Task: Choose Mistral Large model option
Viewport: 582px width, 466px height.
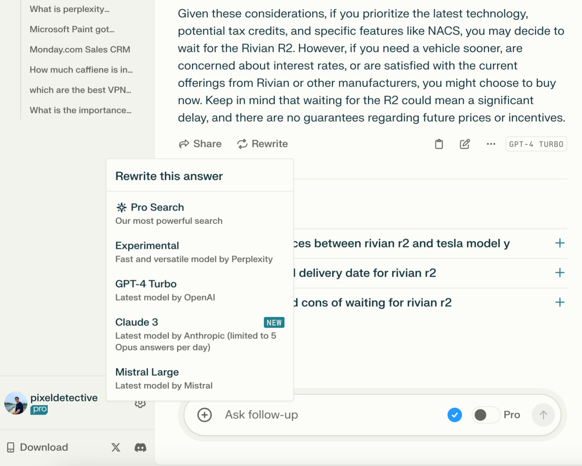Action: [200, 378]
